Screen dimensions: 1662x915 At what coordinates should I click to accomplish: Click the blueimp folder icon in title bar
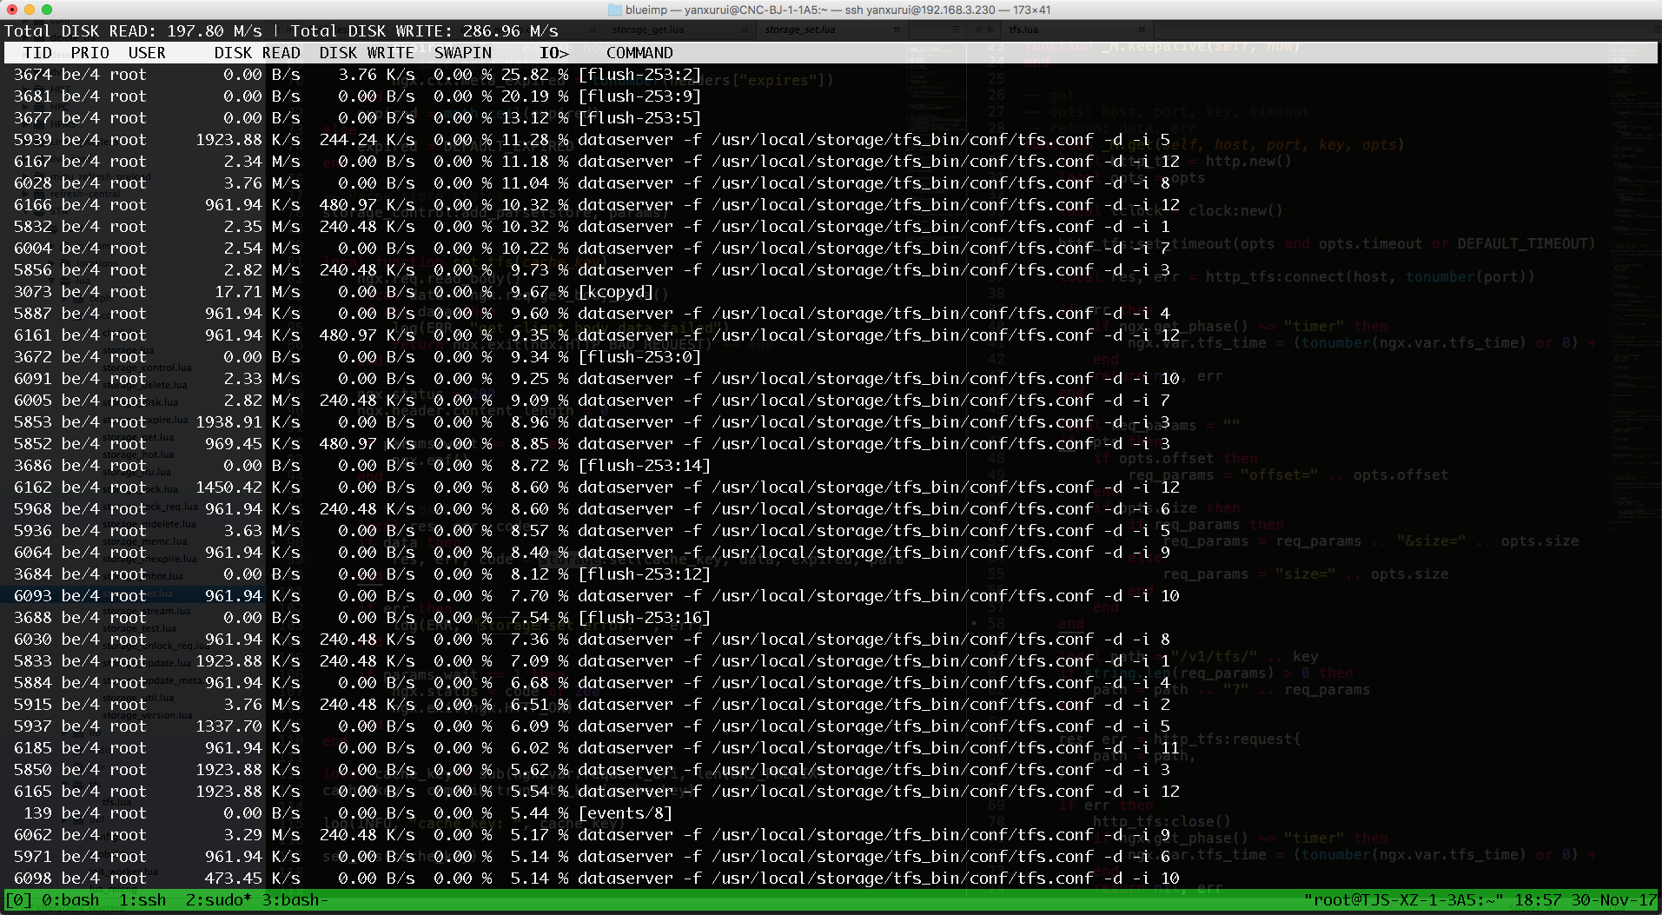point(614,10)
